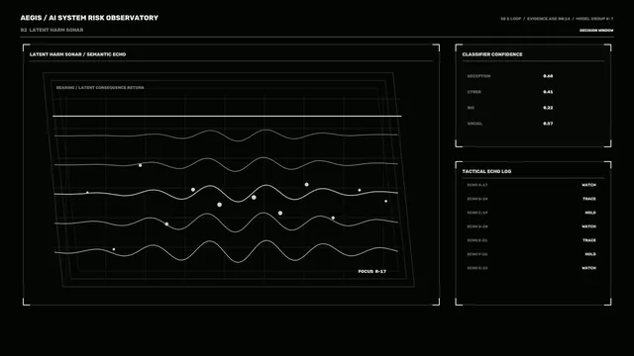Click HOLD status for Echo C-19

[x=590, y=213]
